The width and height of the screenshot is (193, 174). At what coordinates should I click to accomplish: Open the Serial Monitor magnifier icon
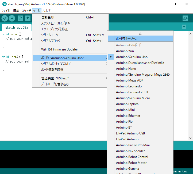185,18
